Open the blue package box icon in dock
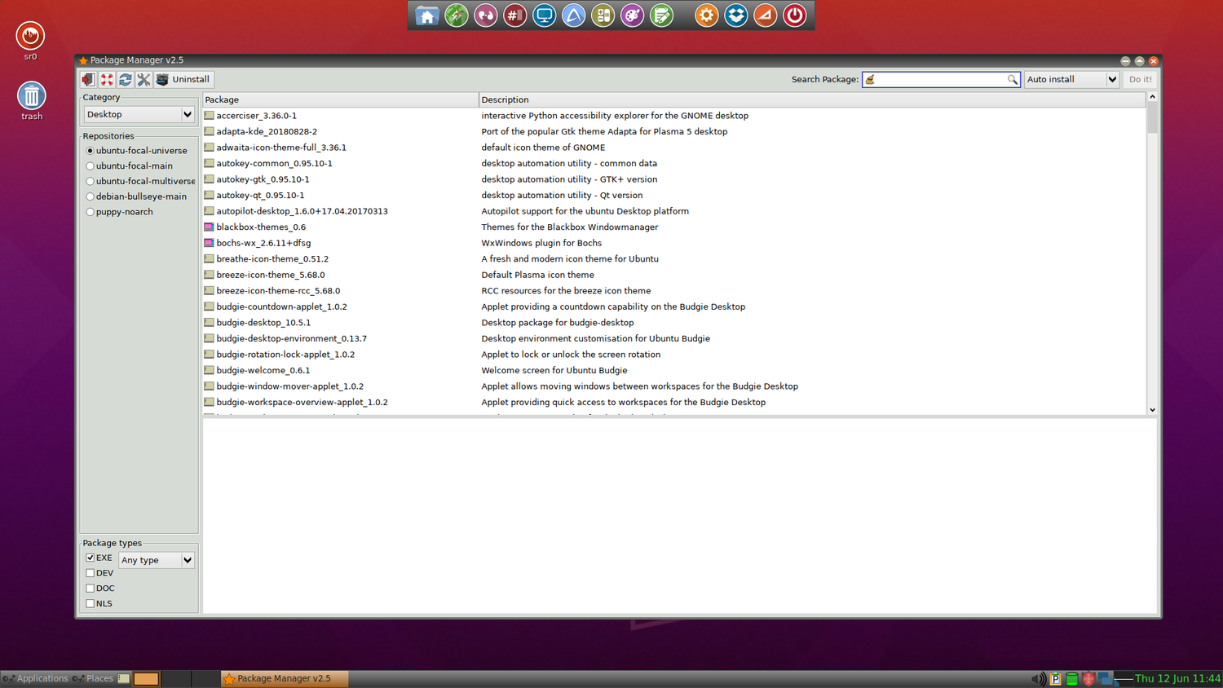This screenshot has width=1223, height=688. [735, 15]
